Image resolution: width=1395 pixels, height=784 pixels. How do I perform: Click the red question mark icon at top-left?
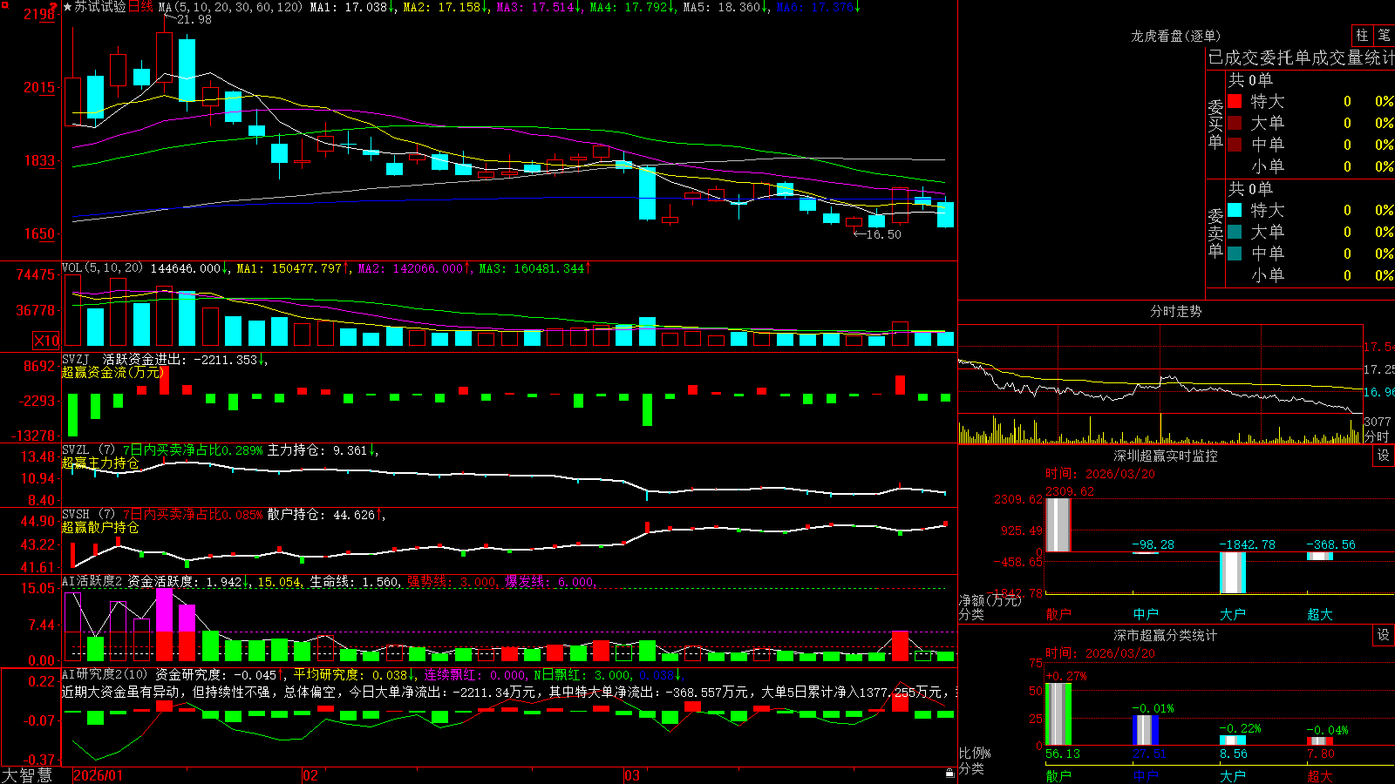tap(55, 7)
